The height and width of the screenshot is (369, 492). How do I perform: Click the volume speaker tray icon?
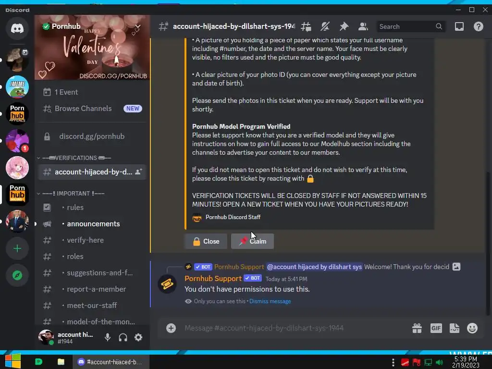tap(439, 362)
